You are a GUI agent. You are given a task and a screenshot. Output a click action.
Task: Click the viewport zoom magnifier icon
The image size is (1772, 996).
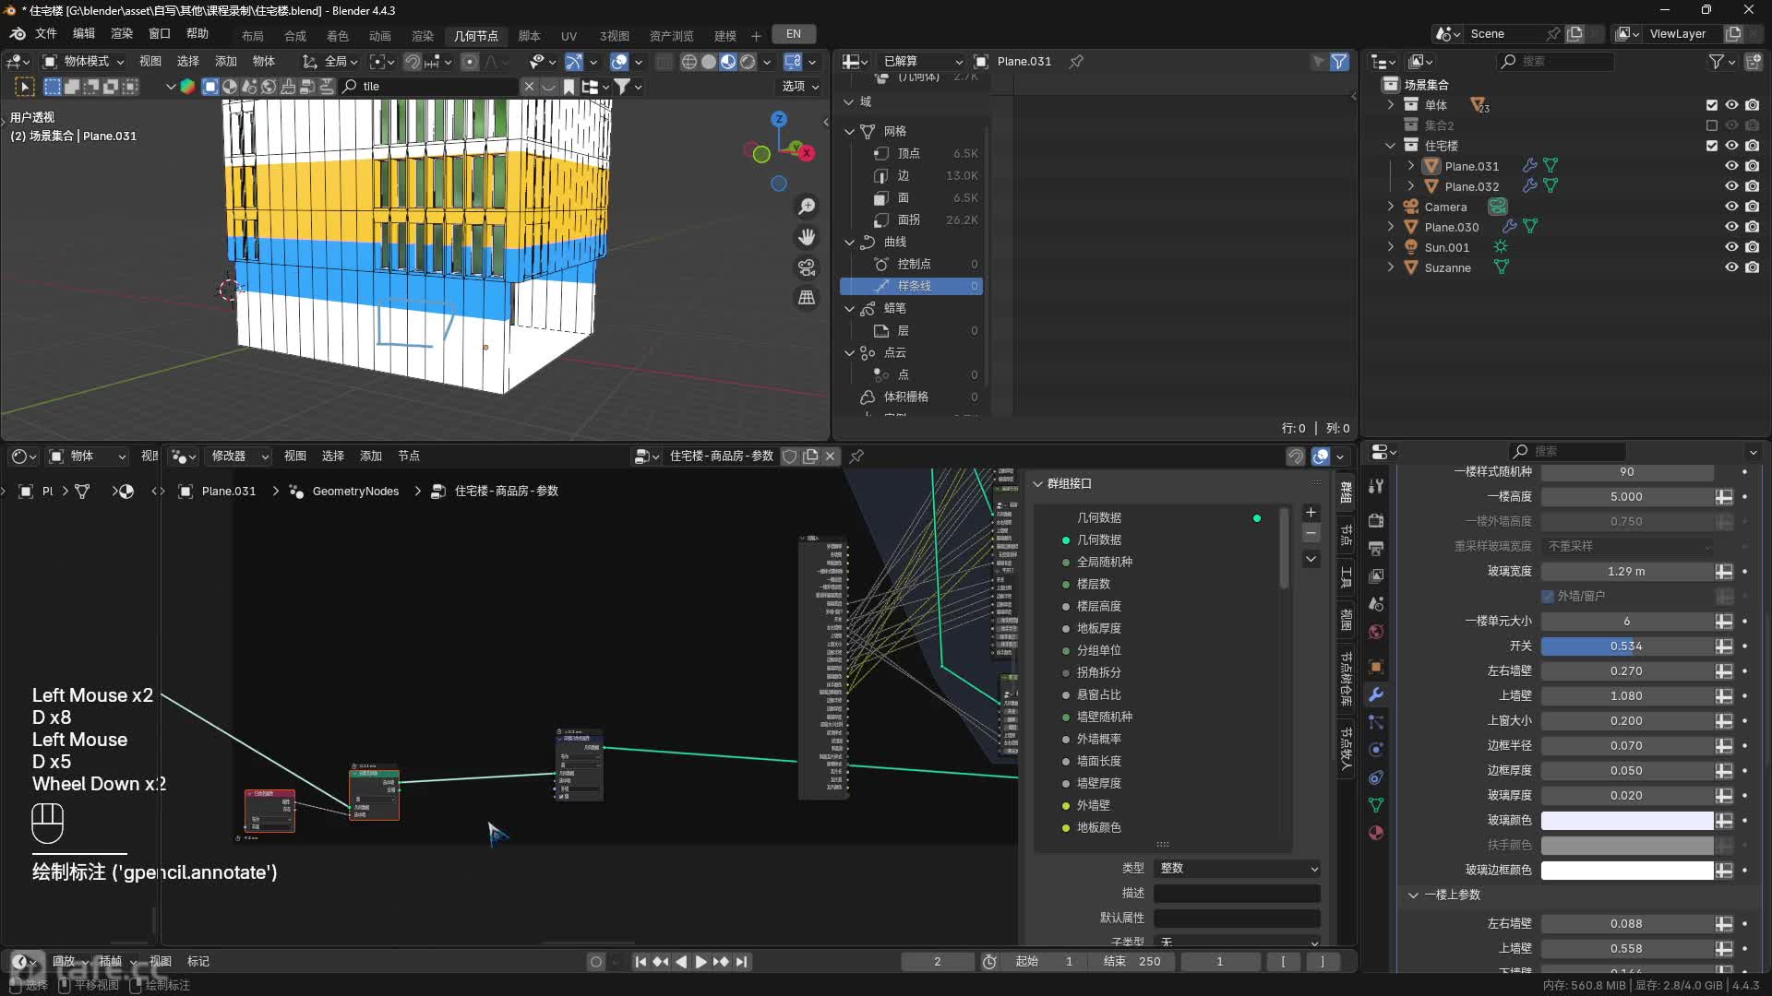(x=807, y=207)
